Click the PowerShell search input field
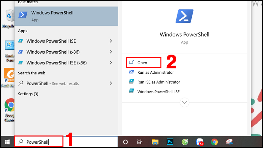 (x=66, y=142)
